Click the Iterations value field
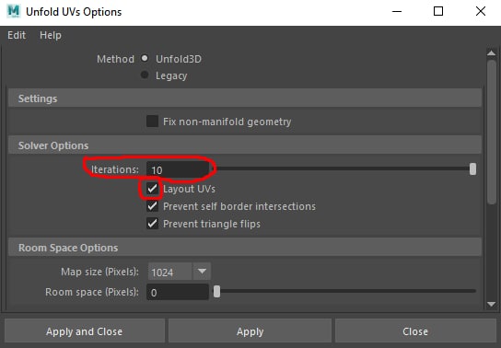This screenshot has width=501, height=348. point(178,169)
